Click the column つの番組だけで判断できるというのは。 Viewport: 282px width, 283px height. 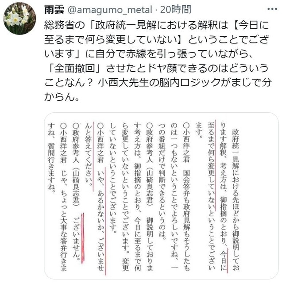click(162, 181)
